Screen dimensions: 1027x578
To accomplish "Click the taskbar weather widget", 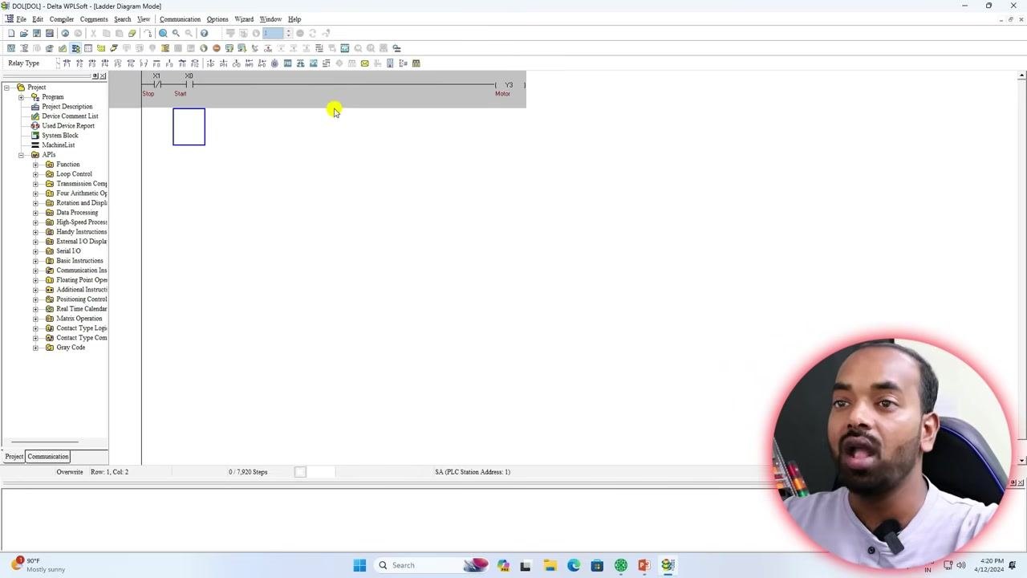I will click(x=38, y=565).
